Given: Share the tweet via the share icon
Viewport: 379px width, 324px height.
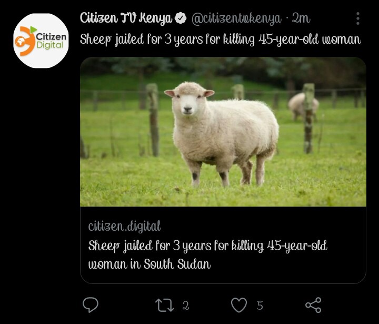Looking at the screenshot, I should [313, 305].
